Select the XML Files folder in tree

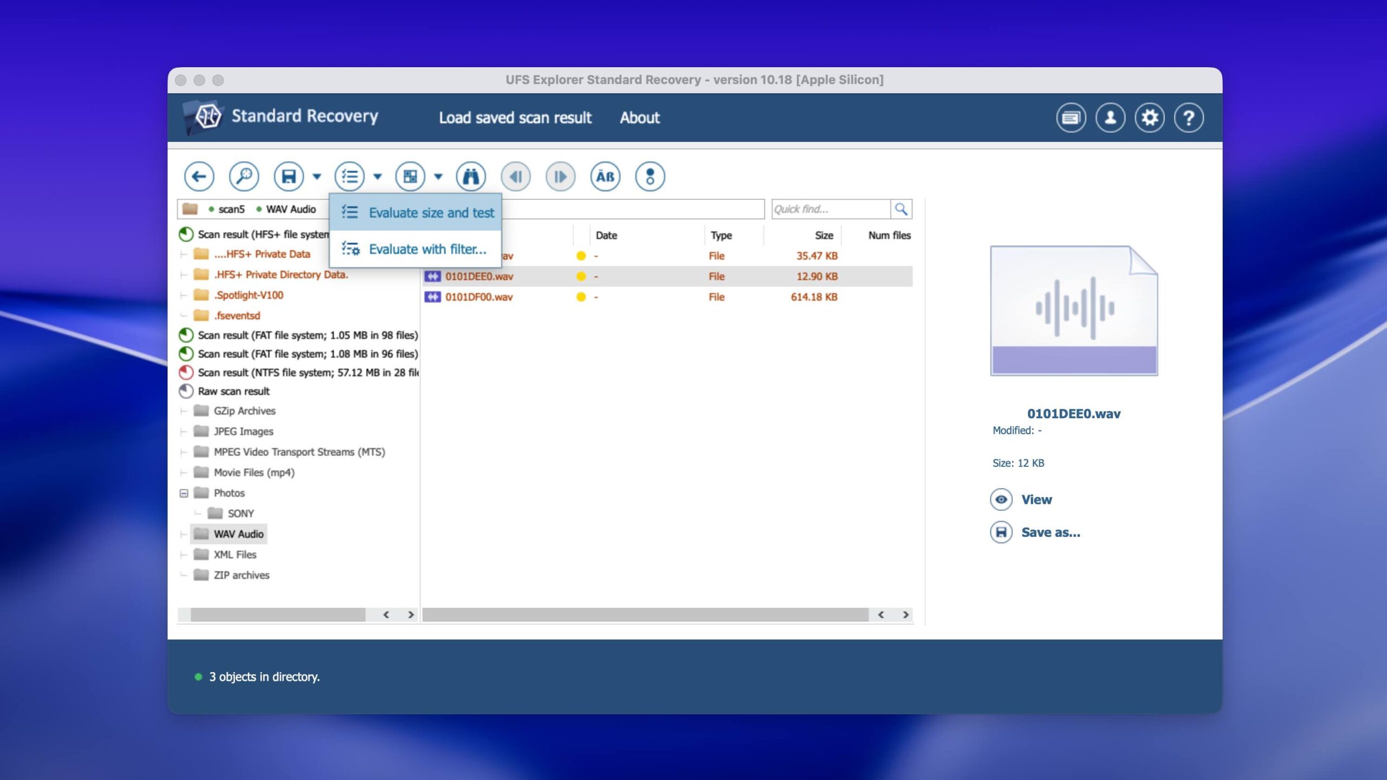pyautogui.click(x=235, y=555)
